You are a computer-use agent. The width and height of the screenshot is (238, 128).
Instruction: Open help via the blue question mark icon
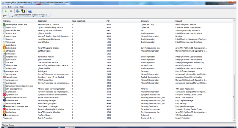coord(30,11)
